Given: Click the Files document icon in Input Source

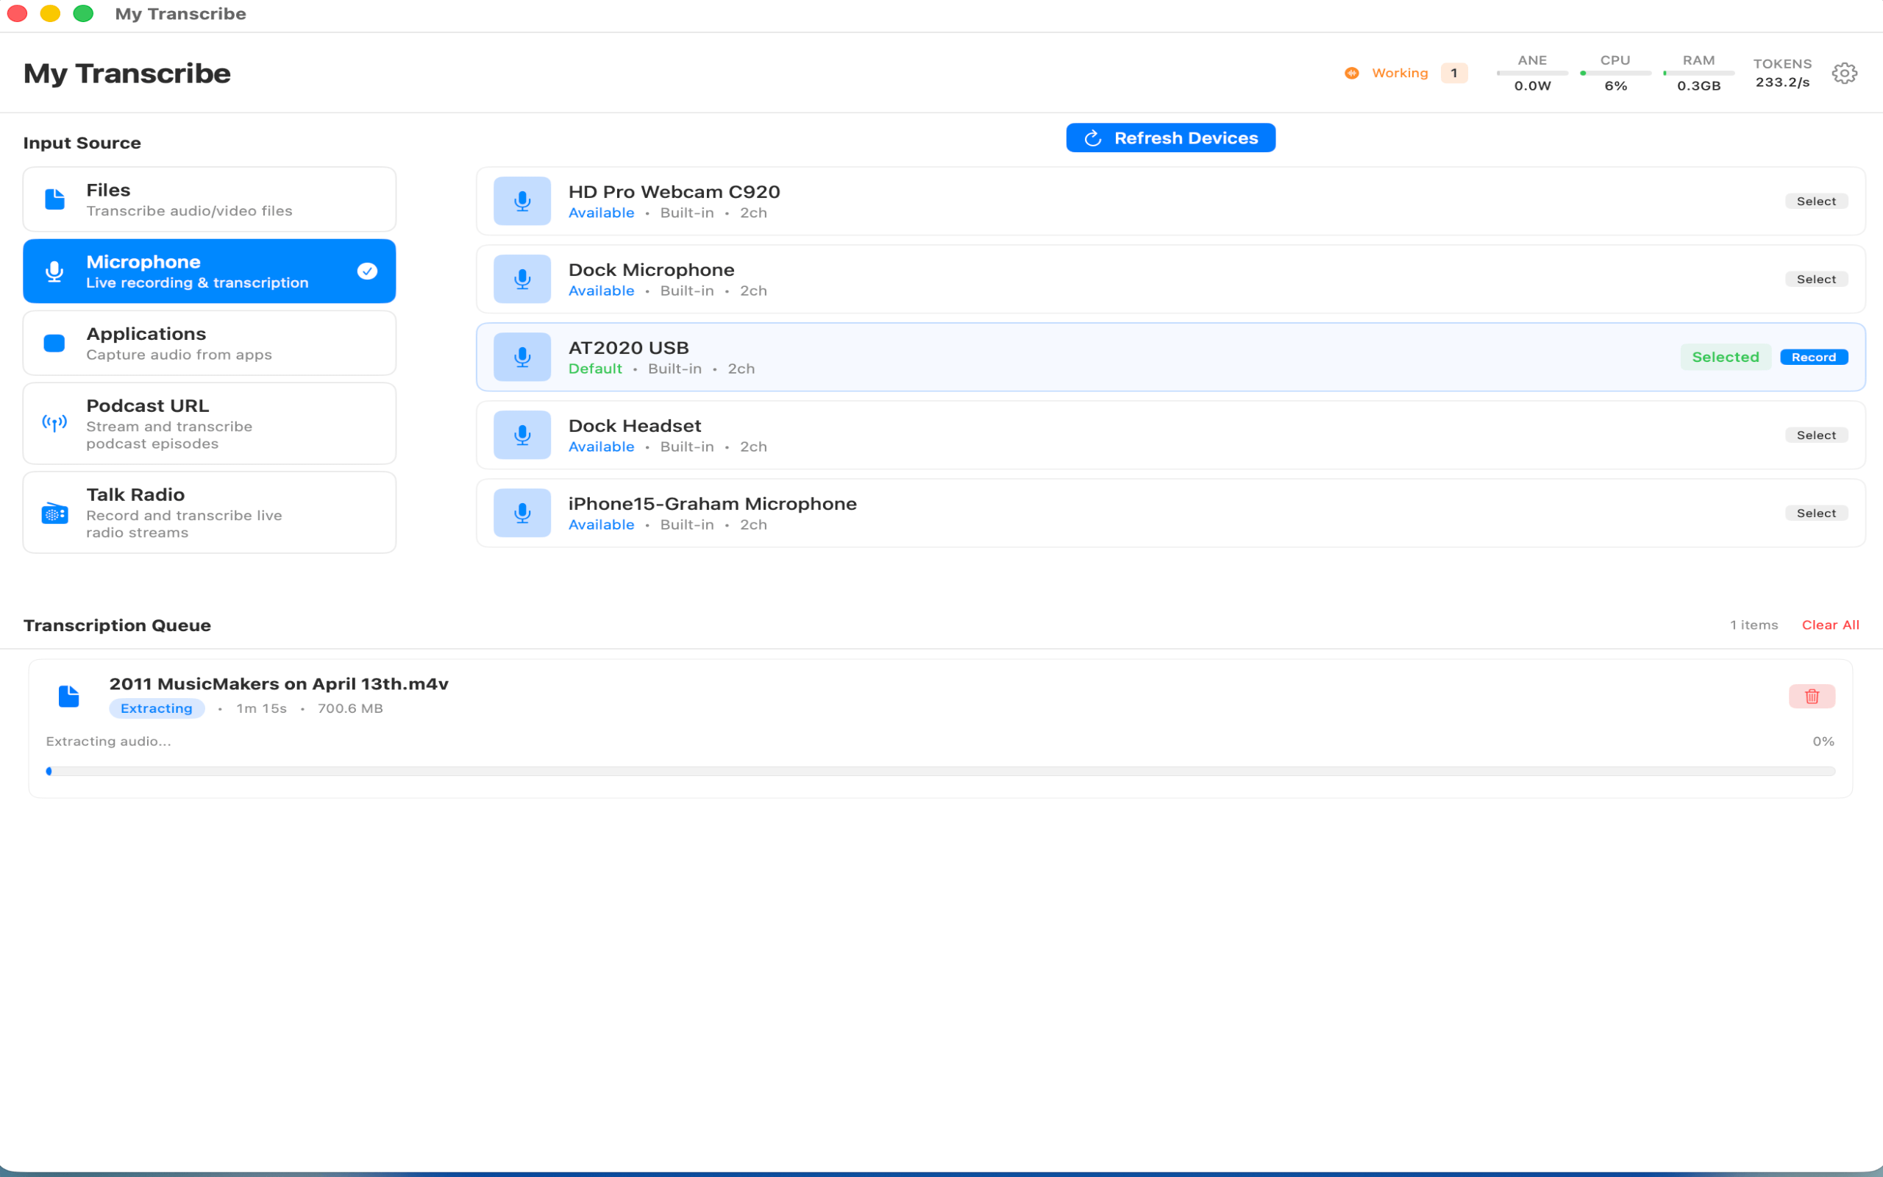Looking at the screenshot, I should click(54, 199).
